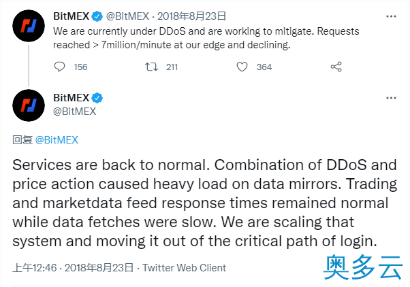Open the BitMEX display name on the first tweet
This screenshot has width=410, height=287.
coord(71,16)
